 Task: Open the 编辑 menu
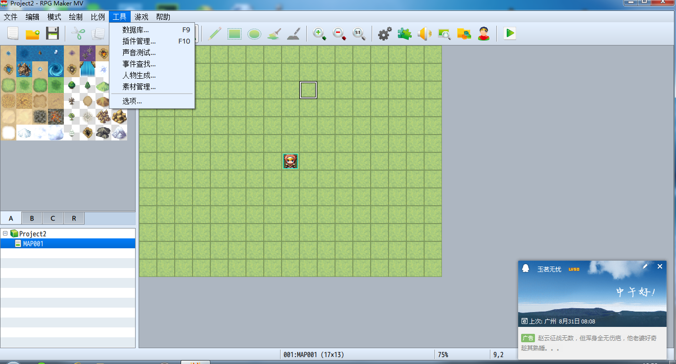click(32, 17)
